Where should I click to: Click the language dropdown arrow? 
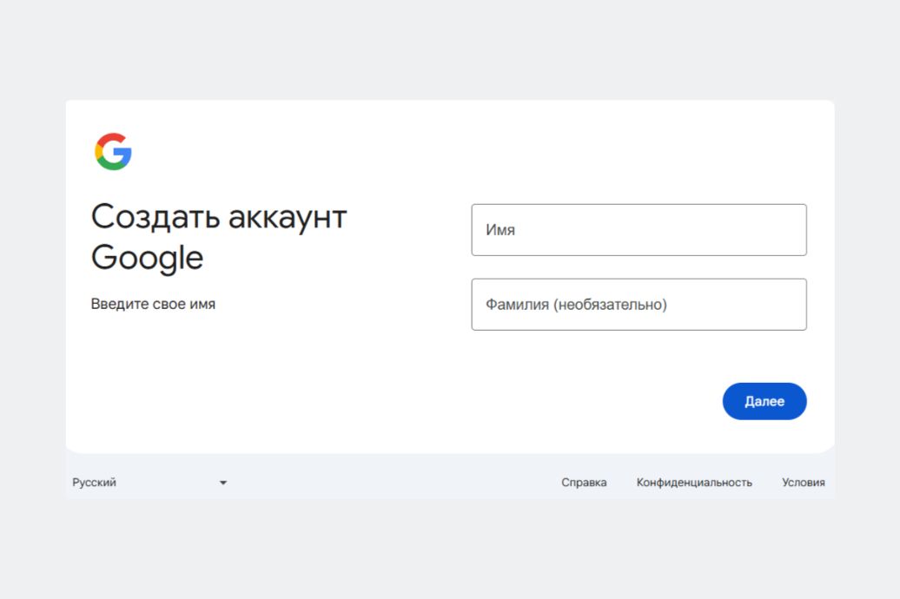tap(222, 483)
